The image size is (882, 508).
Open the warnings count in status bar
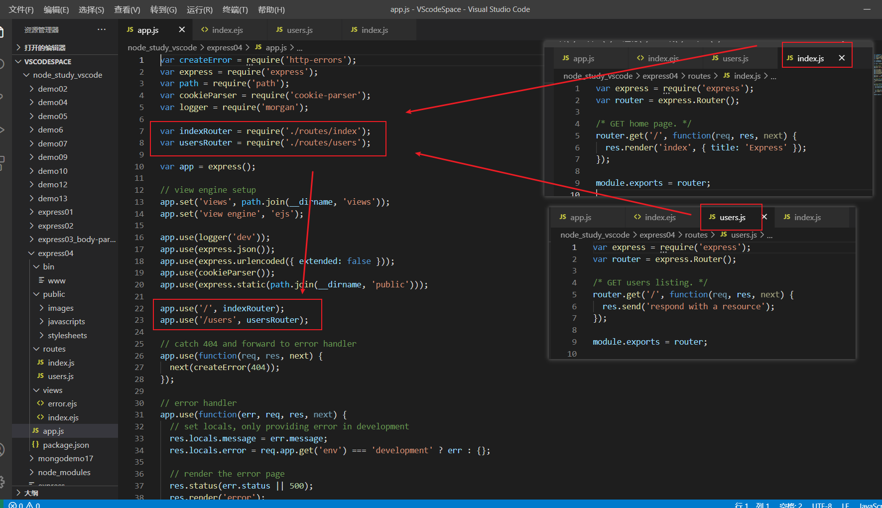point(33,505)
